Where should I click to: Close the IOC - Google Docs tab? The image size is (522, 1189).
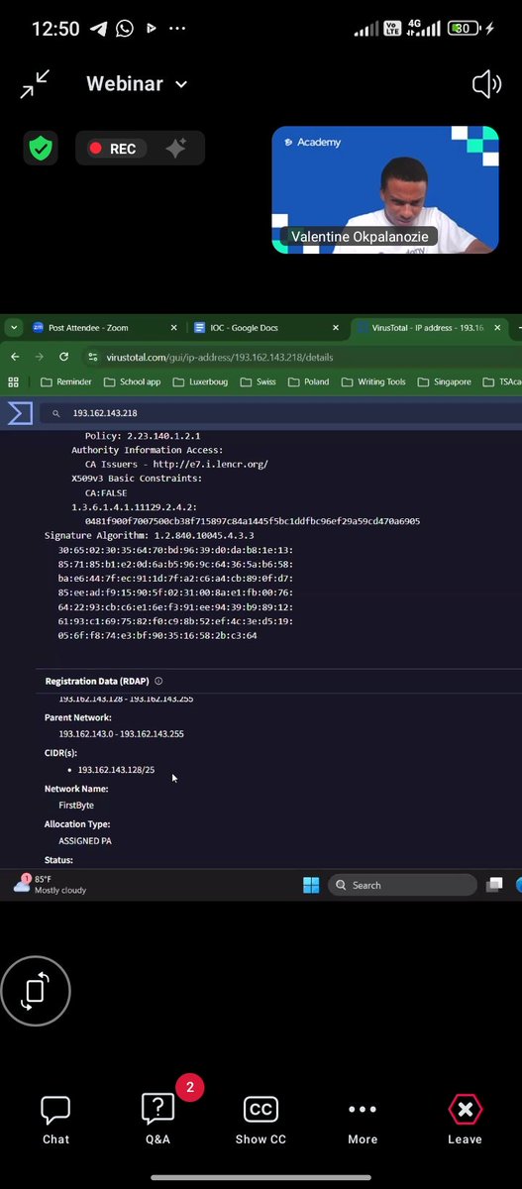[x=335, y=327]
